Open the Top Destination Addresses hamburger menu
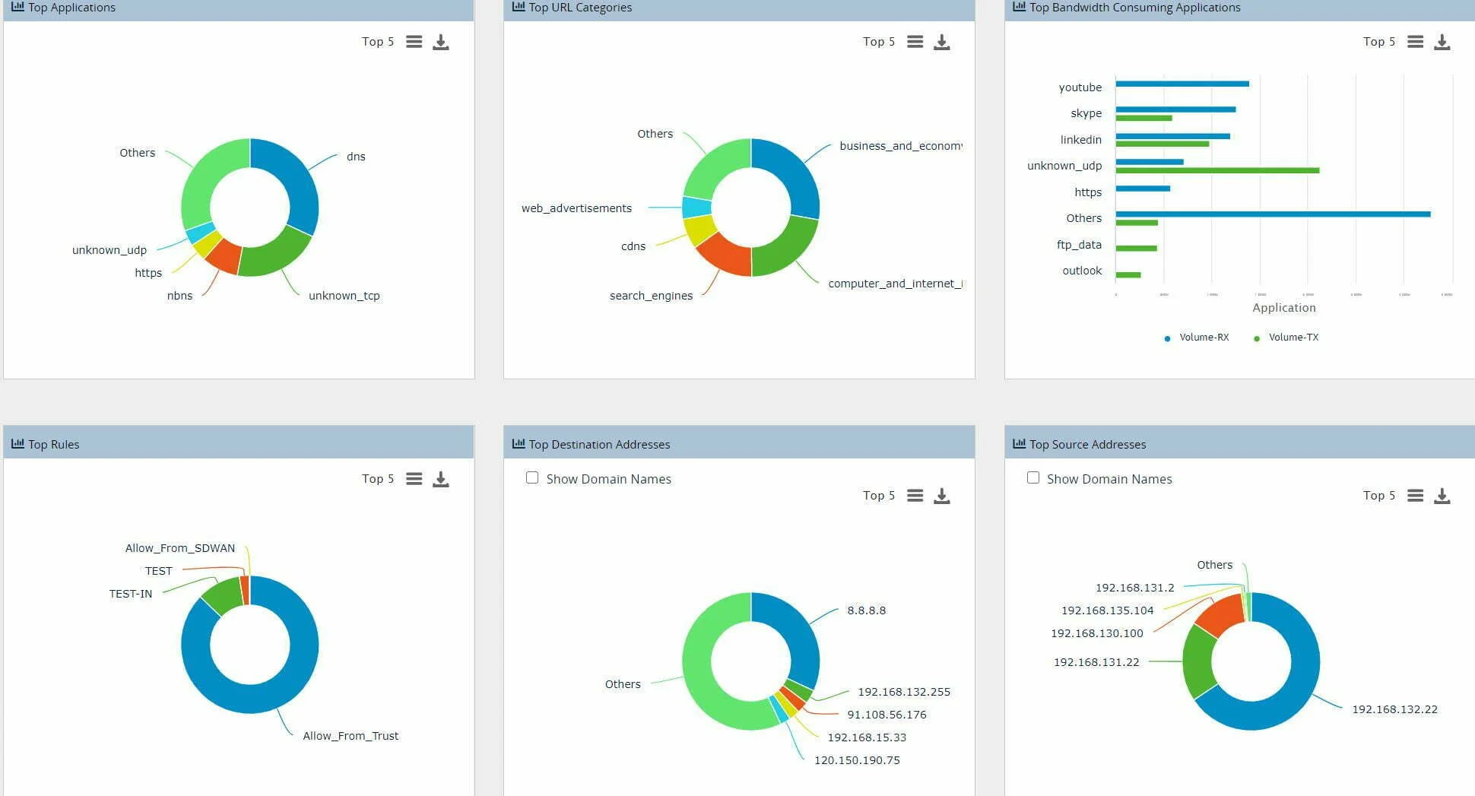 (915, 496)
